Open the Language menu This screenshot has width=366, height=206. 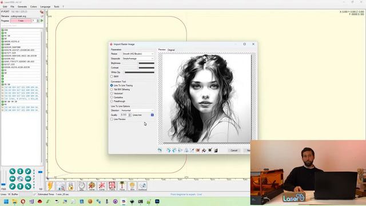click(45, 7)
